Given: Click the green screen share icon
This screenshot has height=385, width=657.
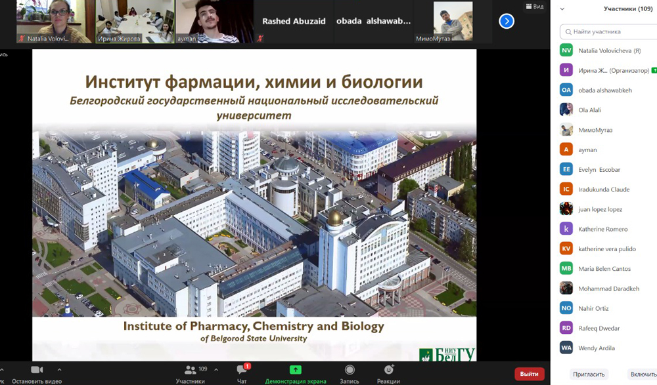Looking at the screenshot, I should click(x=296, y=371).
